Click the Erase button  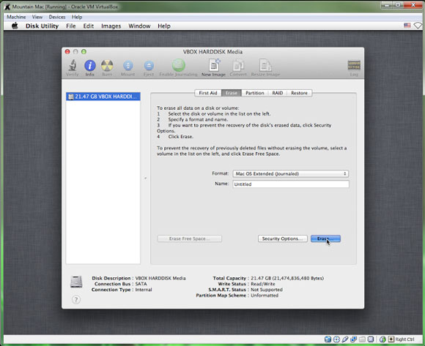click(325, 238)
